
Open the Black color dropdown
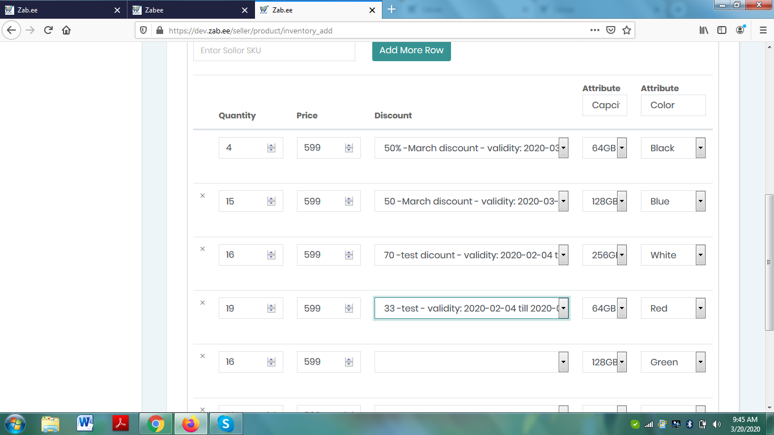(673, 148)
